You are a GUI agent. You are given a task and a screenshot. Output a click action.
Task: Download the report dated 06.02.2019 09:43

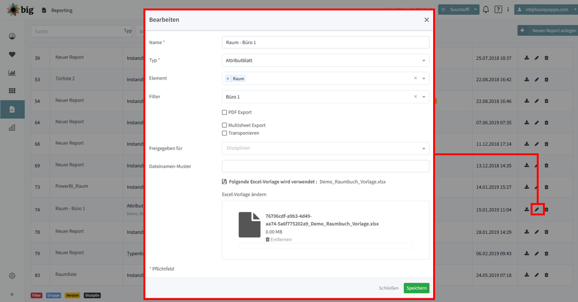527,253
